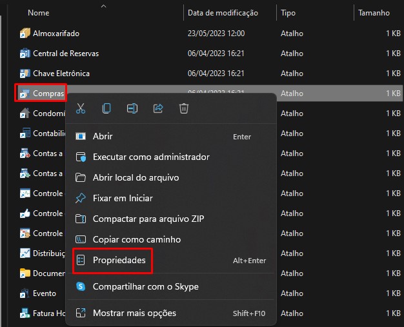Click Atalho type in the Compras row
Screen dimensions: 404x327
[292, 94]
